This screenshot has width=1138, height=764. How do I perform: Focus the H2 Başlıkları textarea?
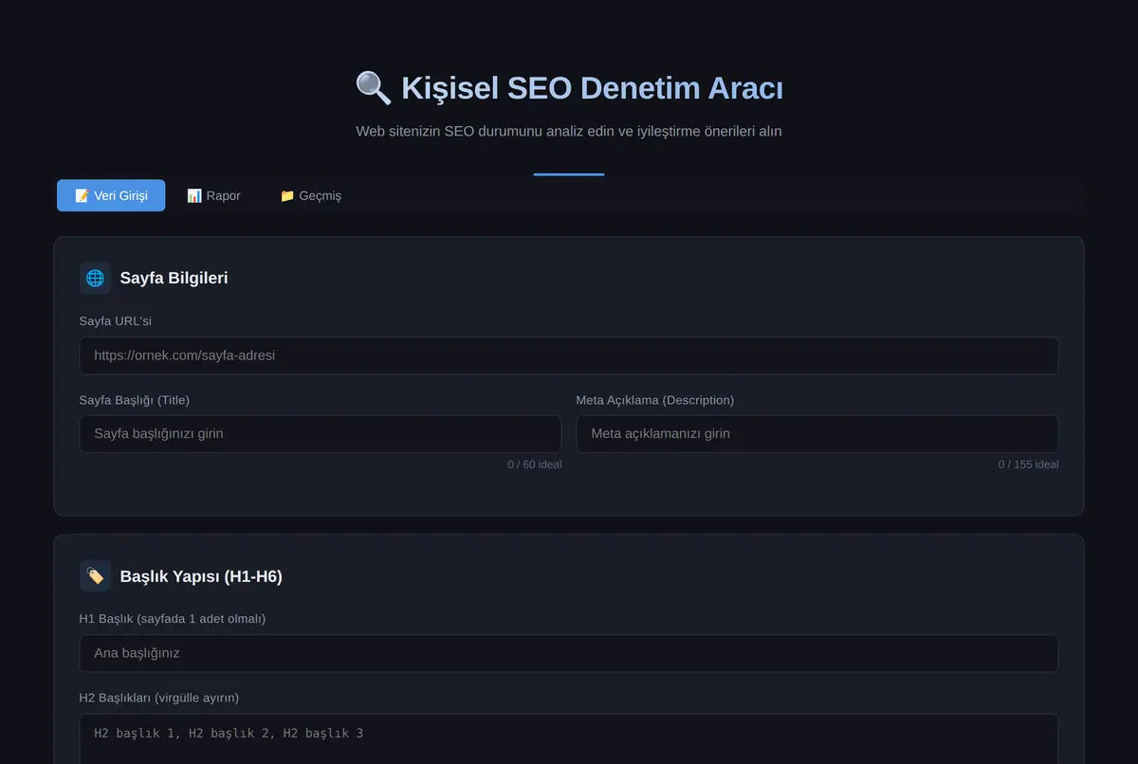(x=569, y=738)
